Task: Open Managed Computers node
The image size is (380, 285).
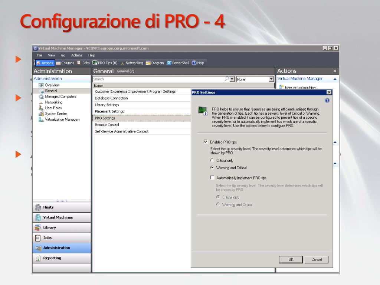Action: point(58,96)
